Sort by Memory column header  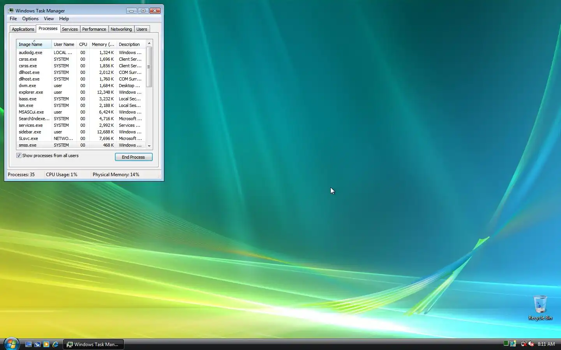pos(103,44)
